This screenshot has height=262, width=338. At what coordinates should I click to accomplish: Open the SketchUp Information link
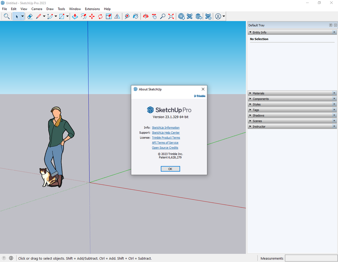(x=165, y=127)
